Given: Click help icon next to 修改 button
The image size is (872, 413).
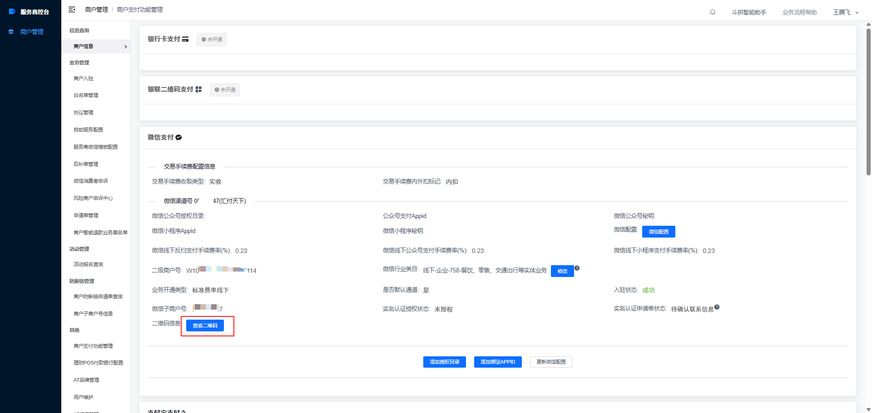Looking at the screenshot, I should point(577,268).
